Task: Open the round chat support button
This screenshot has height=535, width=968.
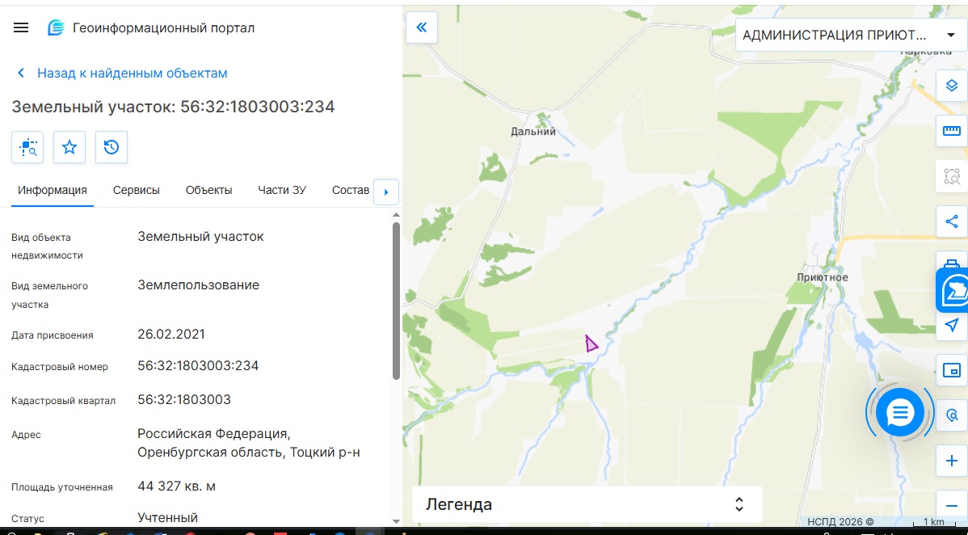Action: 900,412
